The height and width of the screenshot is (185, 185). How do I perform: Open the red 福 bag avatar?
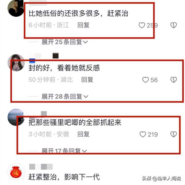tap(16, 172)
